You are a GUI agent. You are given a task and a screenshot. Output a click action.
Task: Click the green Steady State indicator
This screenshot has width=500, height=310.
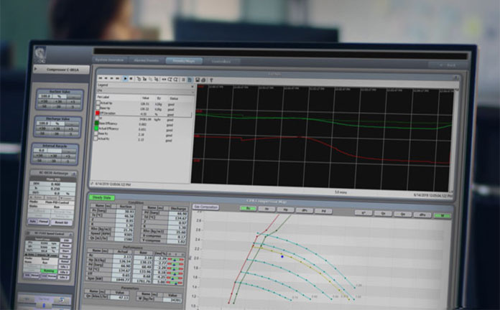(102, 197)
